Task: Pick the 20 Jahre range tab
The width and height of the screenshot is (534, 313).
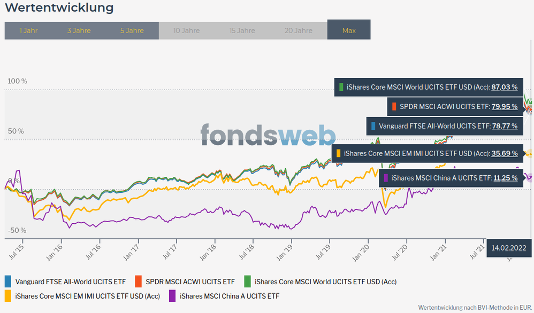Action: [x=298, y=30]
